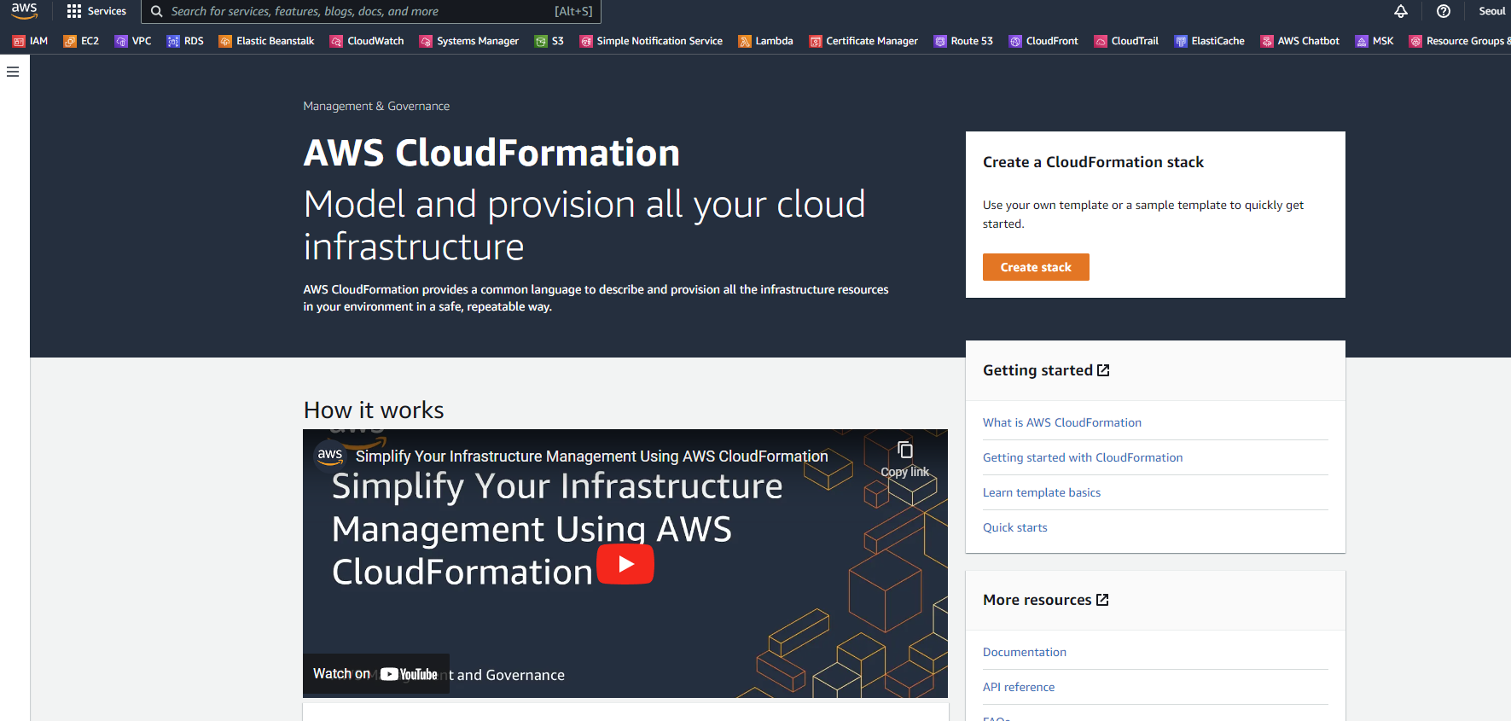Open the Certificate Manager shortcut
The width and height of the screenshot is (1511, 721).
coord(863,41)
